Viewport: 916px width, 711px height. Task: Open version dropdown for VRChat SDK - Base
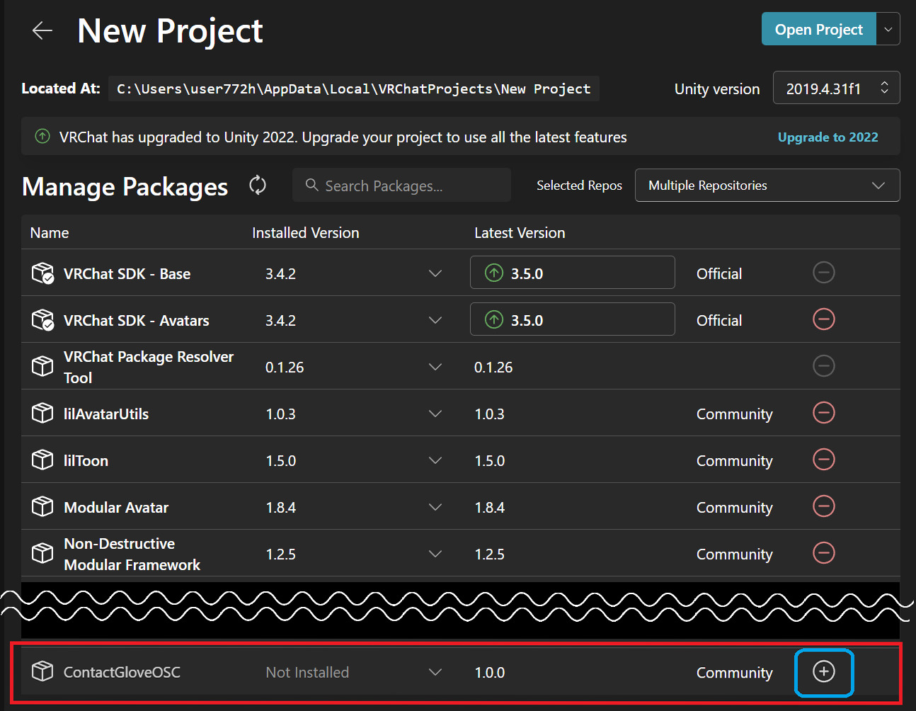tap(435, 273)
